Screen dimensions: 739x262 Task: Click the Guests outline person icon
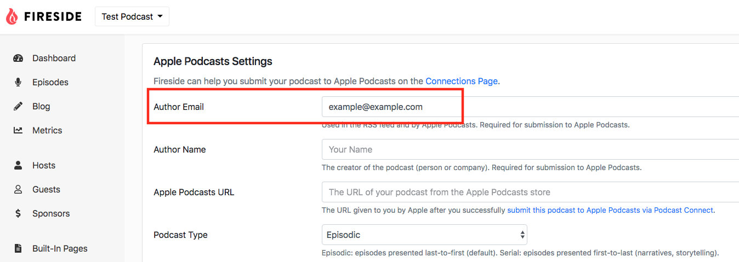point(18,189)
